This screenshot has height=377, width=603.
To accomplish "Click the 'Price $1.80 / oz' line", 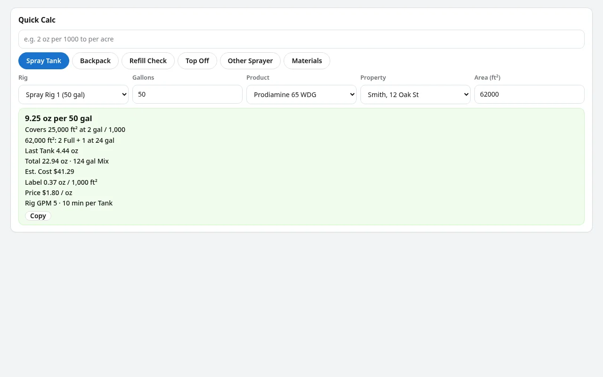I will (49, 193).
